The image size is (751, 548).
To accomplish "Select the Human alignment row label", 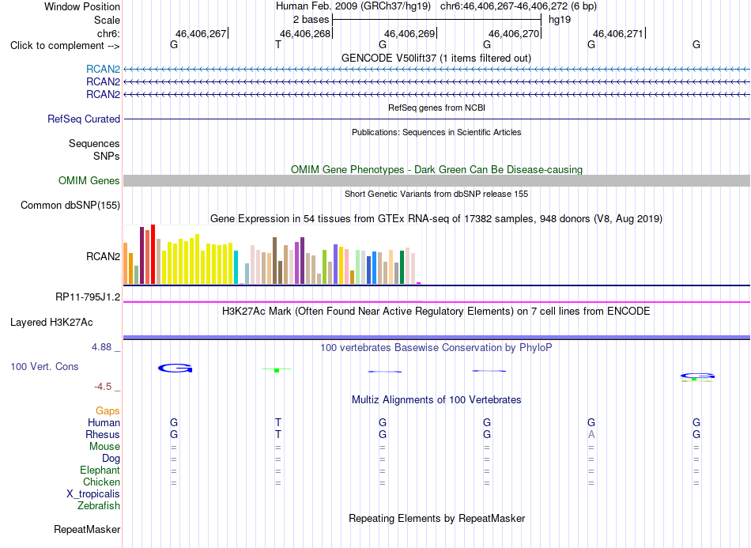I will pyautogui.click(x=104, y=422).
